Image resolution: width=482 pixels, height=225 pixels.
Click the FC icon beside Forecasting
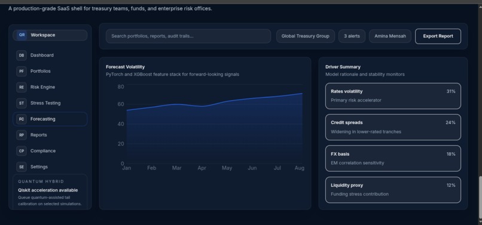point(22,119)
